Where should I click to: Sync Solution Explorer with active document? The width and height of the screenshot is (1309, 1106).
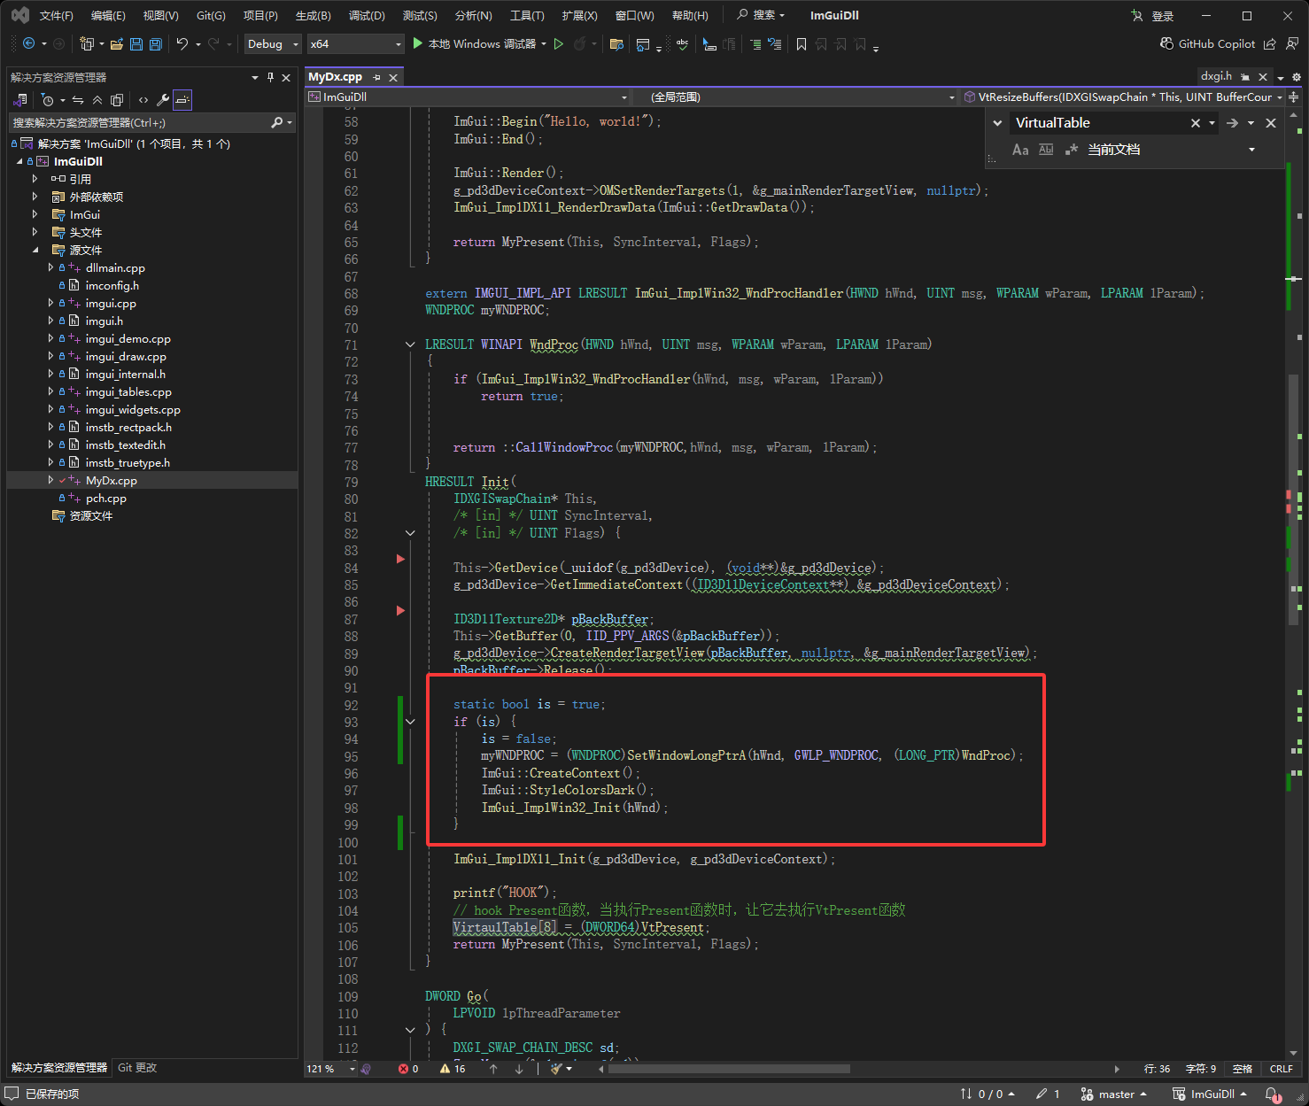pos(78,100)
